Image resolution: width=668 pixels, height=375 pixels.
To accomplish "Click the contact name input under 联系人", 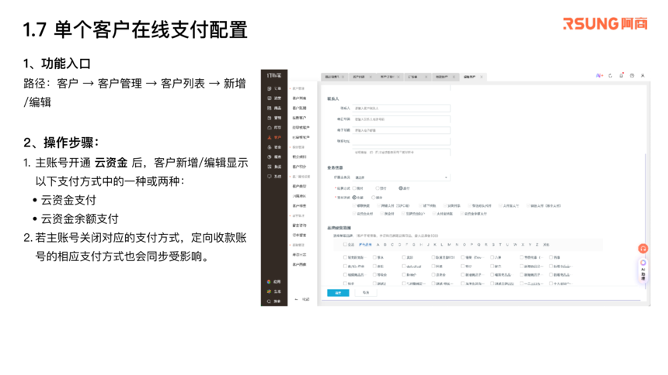I will 401,108.
